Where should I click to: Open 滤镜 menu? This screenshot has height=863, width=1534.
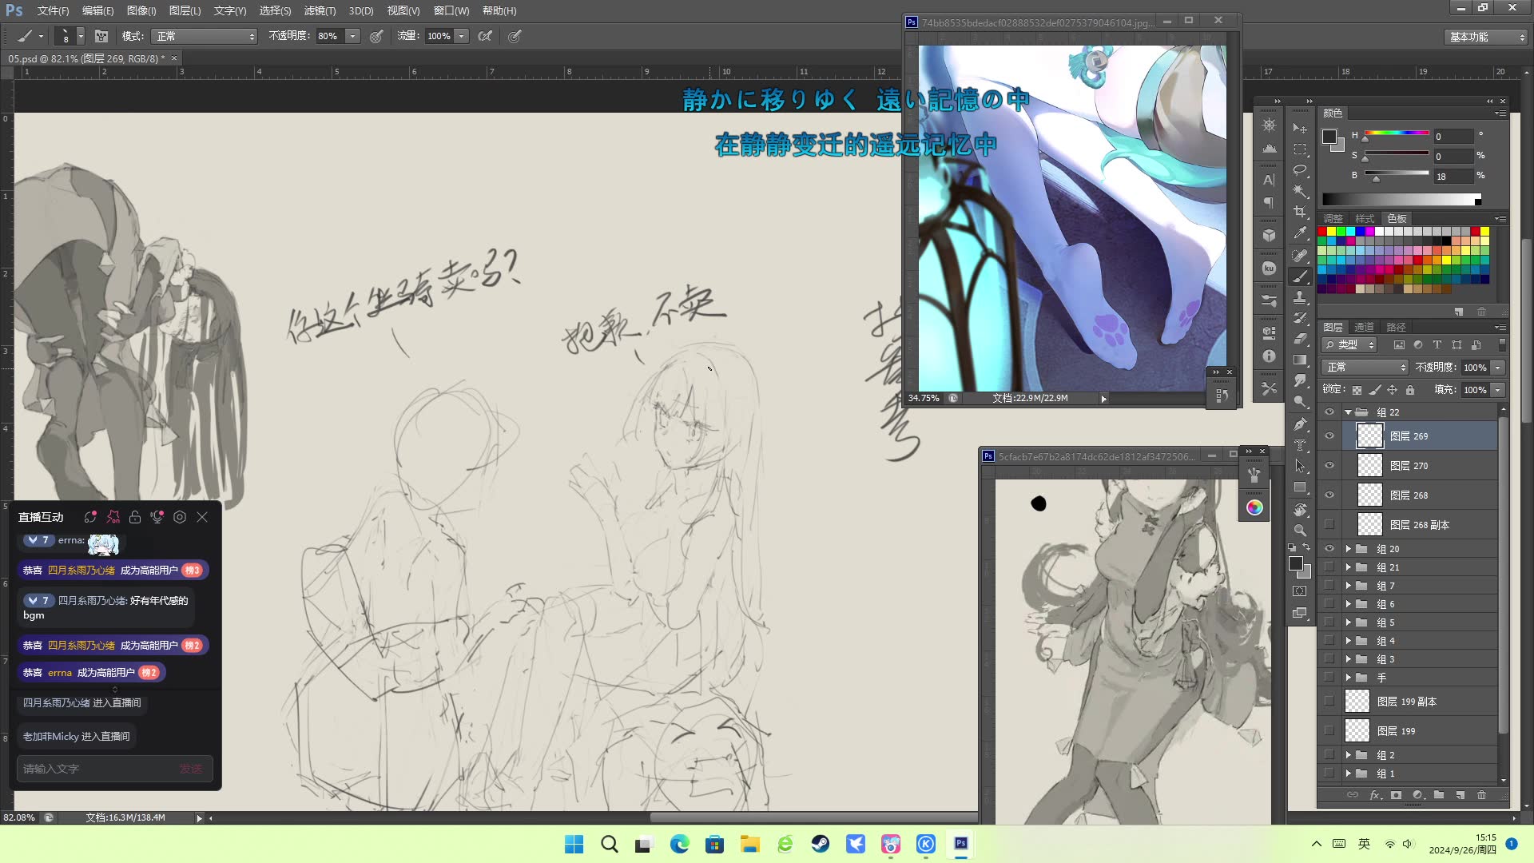320,10
